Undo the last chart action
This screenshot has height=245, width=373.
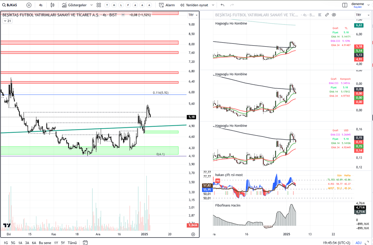click(222, 5)
